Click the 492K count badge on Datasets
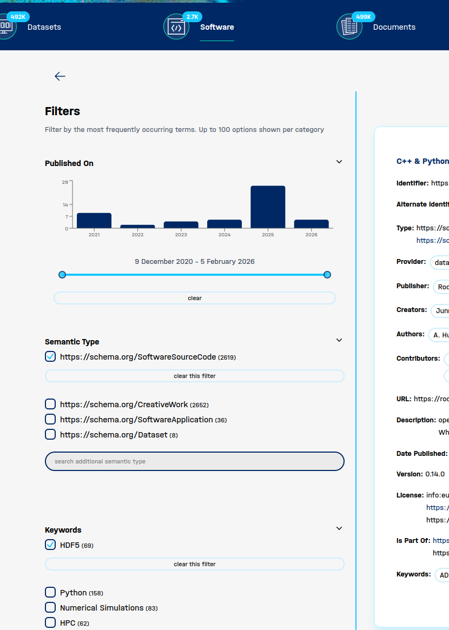The image size is (449, 630). coord(17,16)
